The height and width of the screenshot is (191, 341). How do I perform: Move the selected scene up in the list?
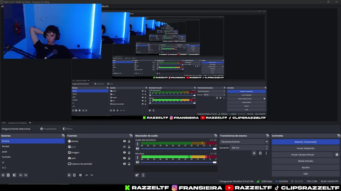point(21,175)
